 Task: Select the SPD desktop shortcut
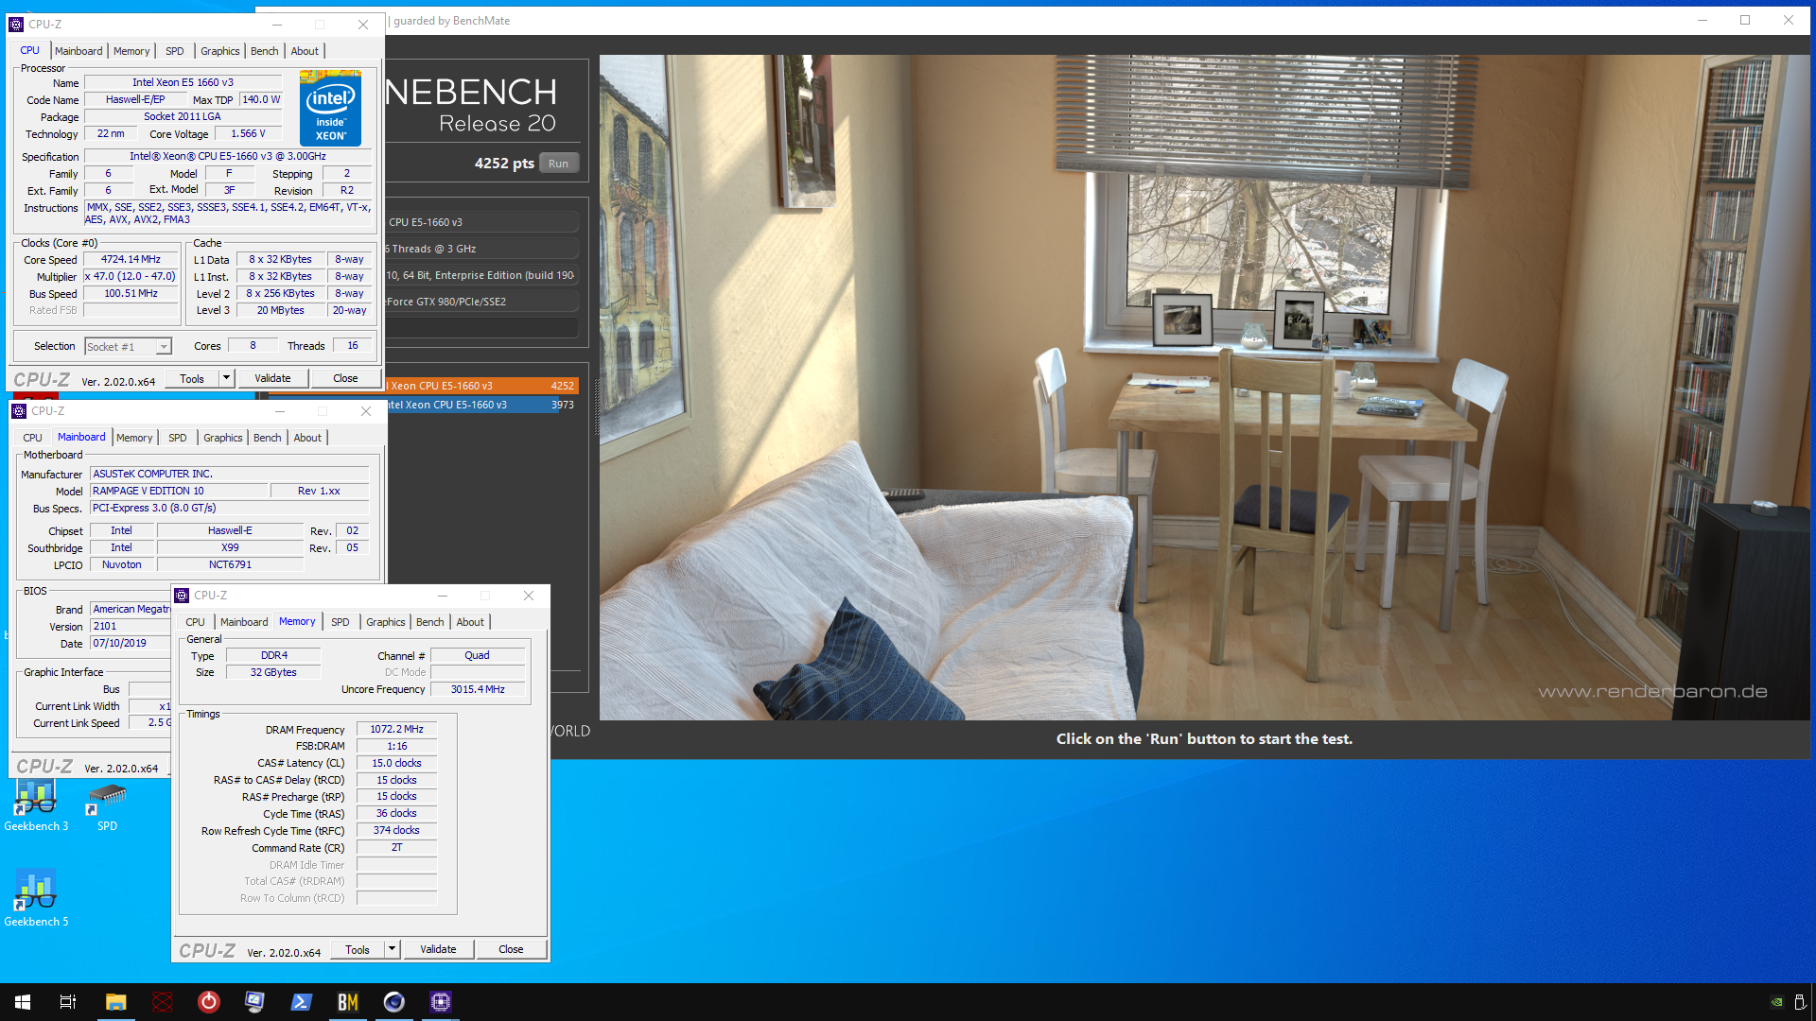coord(107,805)
